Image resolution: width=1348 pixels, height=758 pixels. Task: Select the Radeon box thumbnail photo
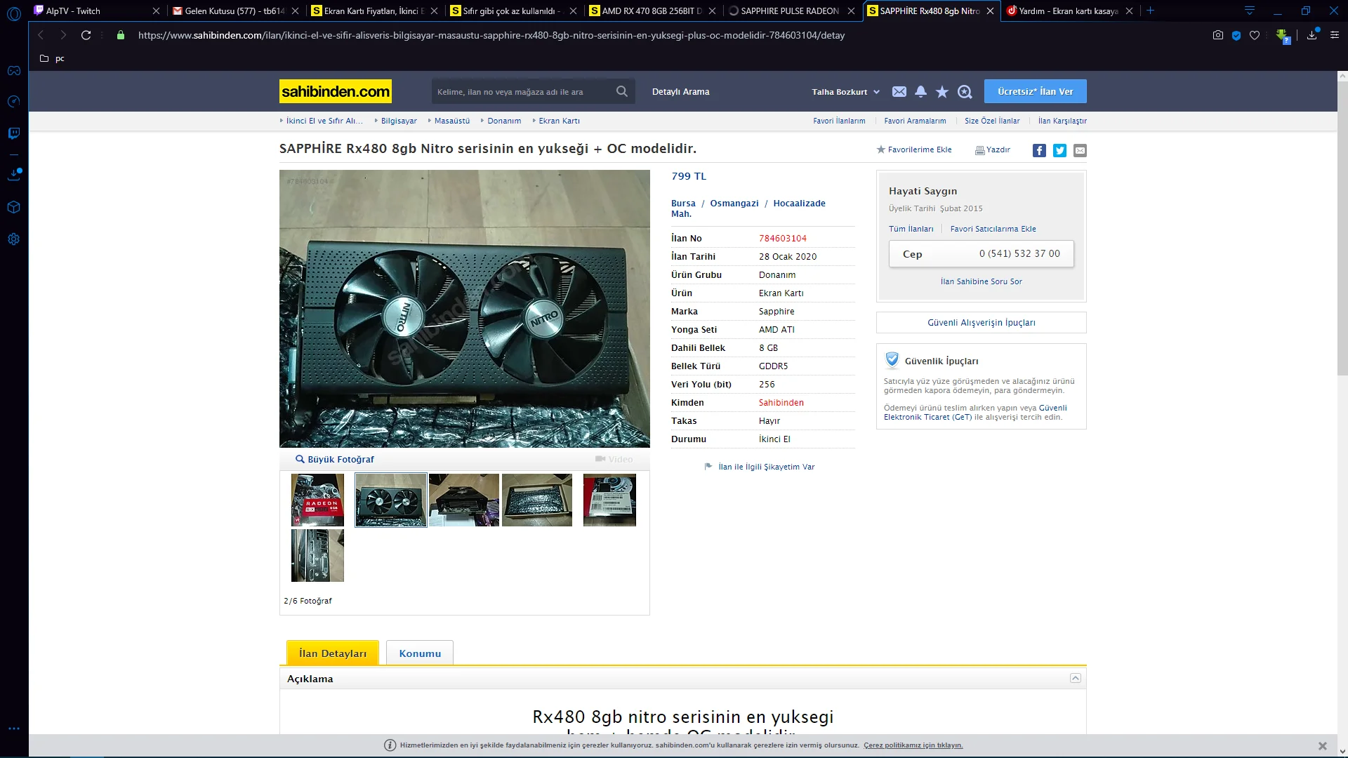(317, 500)
